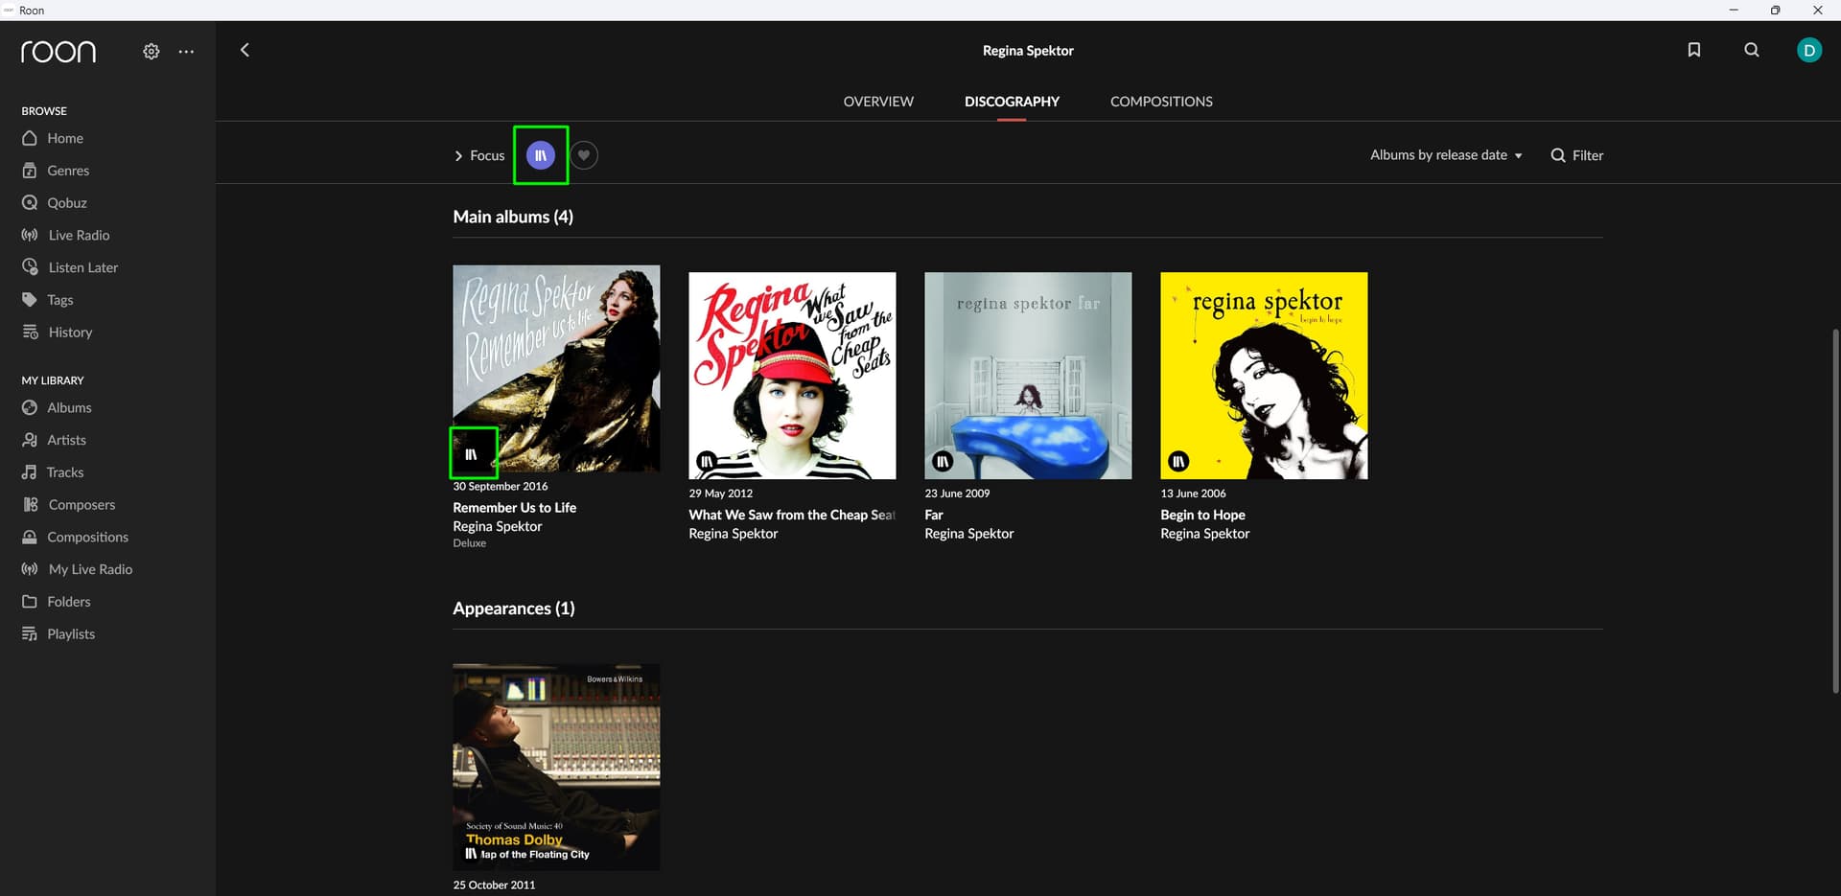1841x896 pixels.
Task: Open library Tracks
Action: [x=53, y=472]
